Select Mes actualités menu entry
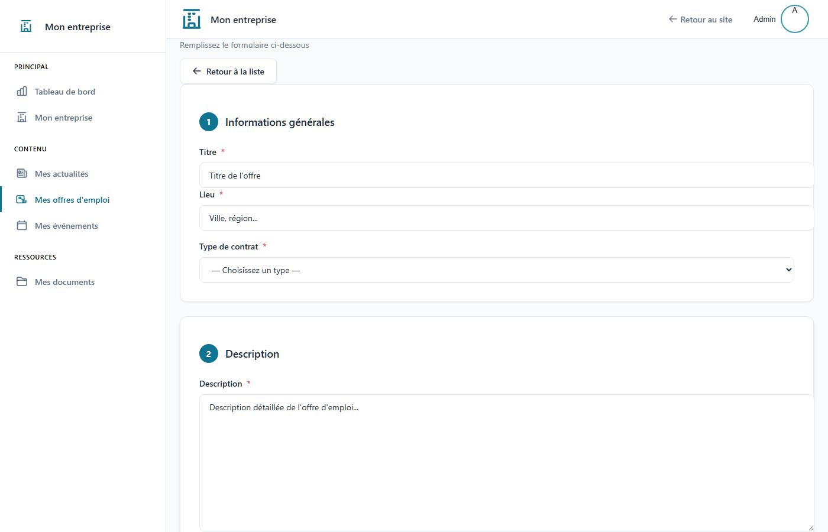828x532 pixels. click(x=62, y=174)
